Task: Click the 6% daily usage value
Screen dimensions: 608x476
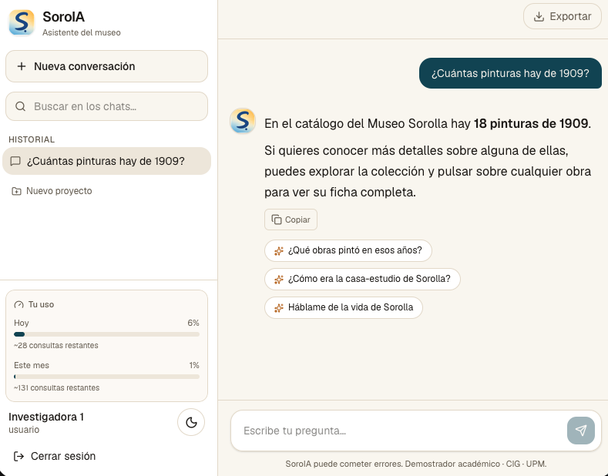Action: tap(193, 323)
